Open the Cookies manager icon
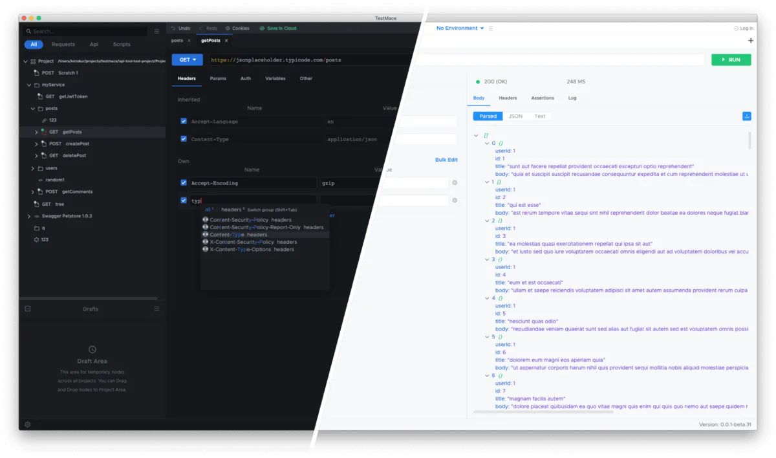This screenshot has height=458, width=776. pos(226,28)
